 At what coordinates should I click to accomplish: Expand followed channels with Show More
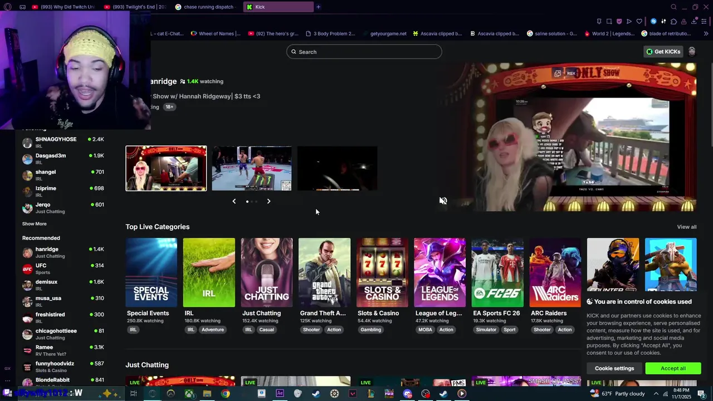(x=35, y=224)
